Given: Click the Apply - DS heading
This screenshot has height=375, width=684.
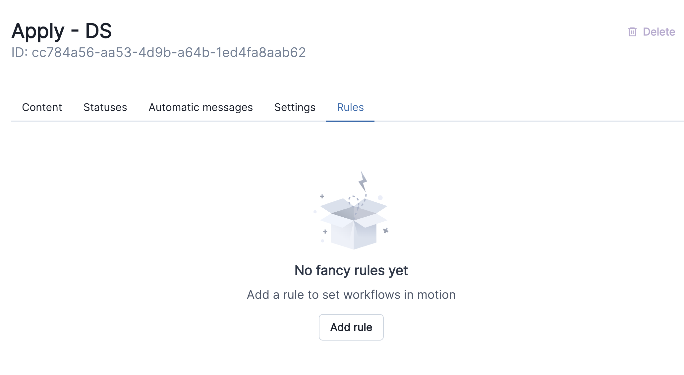Looking at the screenshot, I should coord(62,31).
